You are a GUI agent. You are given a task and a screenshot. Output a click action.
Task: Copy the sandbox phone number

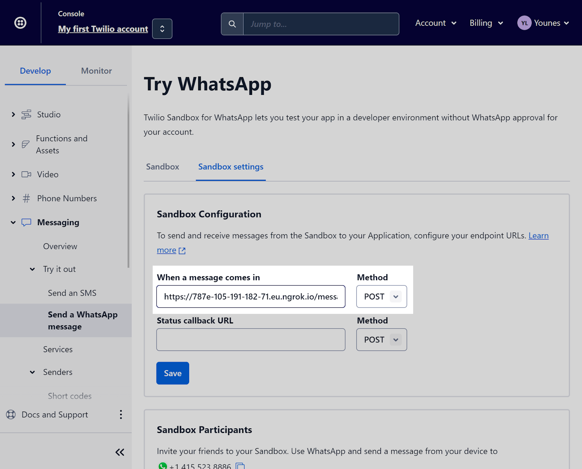[x=240, y=466]
